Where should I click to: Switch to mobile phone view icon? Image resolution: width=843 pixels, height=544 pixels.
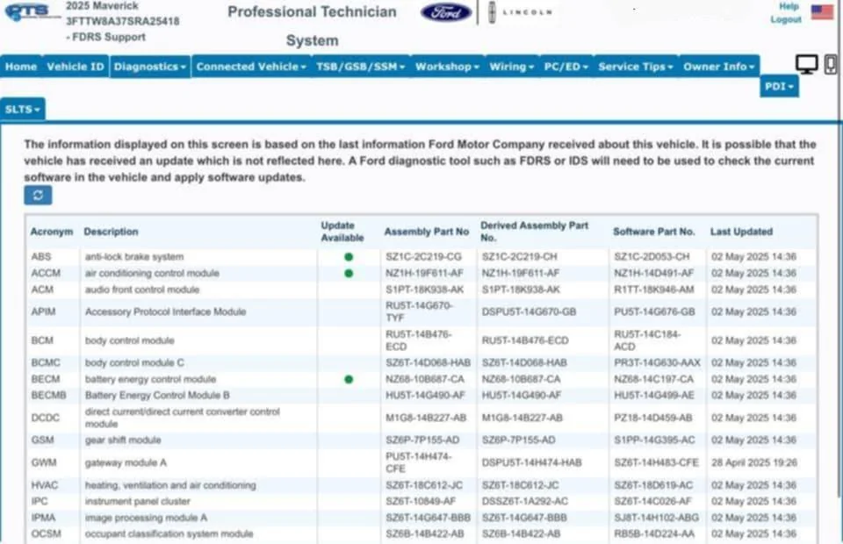pos(830,64)
